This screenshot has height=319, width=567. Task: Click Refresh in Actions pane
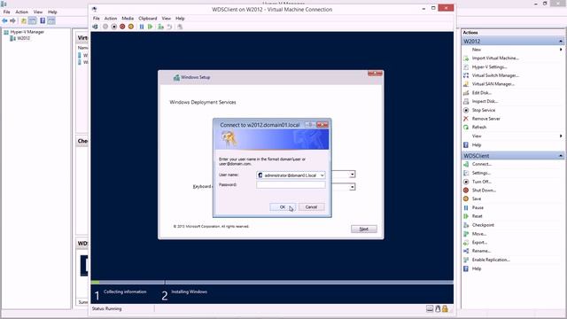click(x=479, y=128)
